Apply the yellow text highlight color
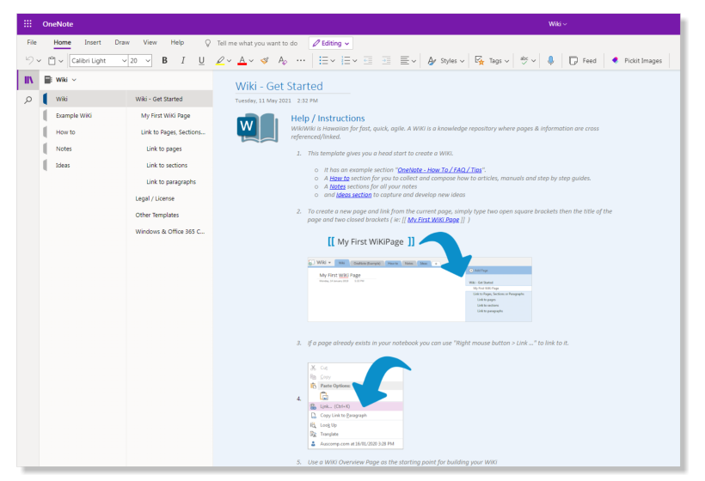 point(220,61)
